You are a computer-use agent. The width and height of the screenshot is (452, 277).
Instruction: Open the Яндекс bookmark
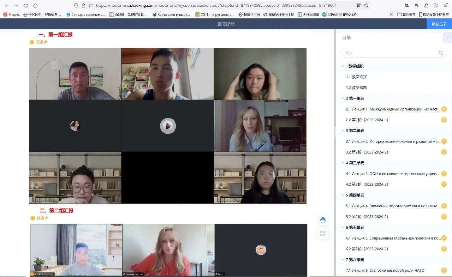tap(12, 14)
